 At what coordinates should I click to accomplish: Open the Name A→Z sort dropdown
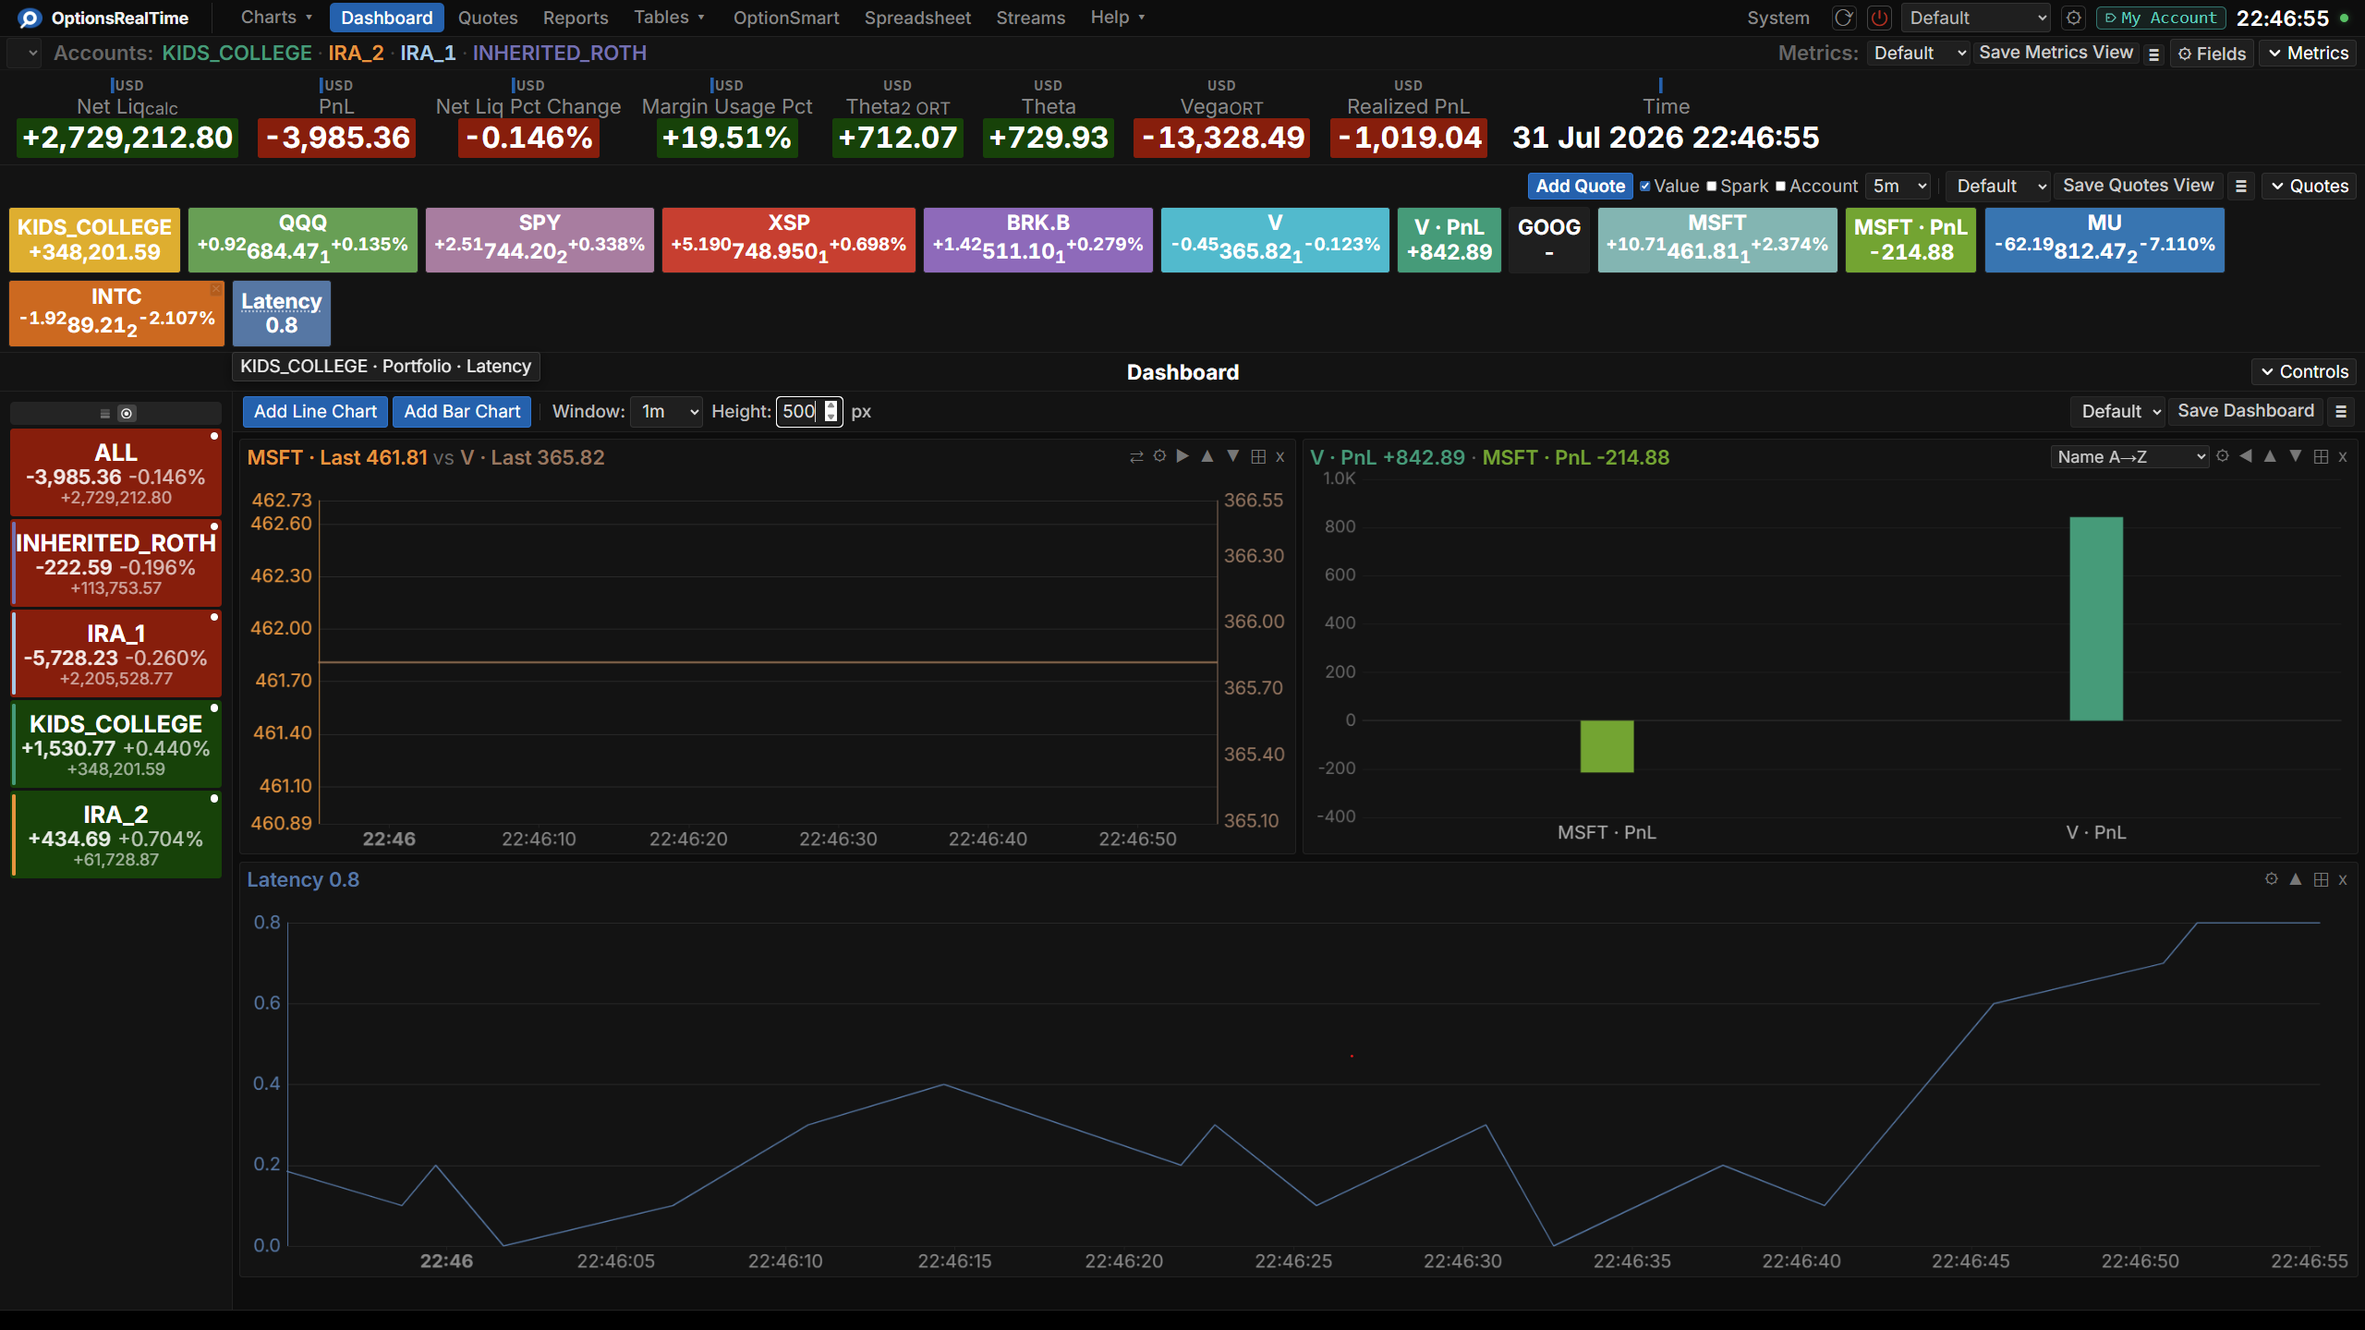pos(2129,457)
